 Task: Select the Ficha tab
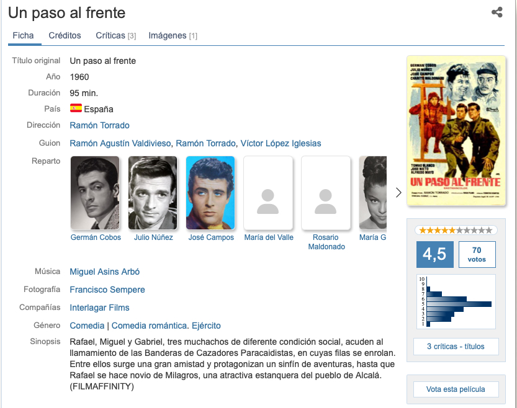pyautogui.click(x=23, y=36)
